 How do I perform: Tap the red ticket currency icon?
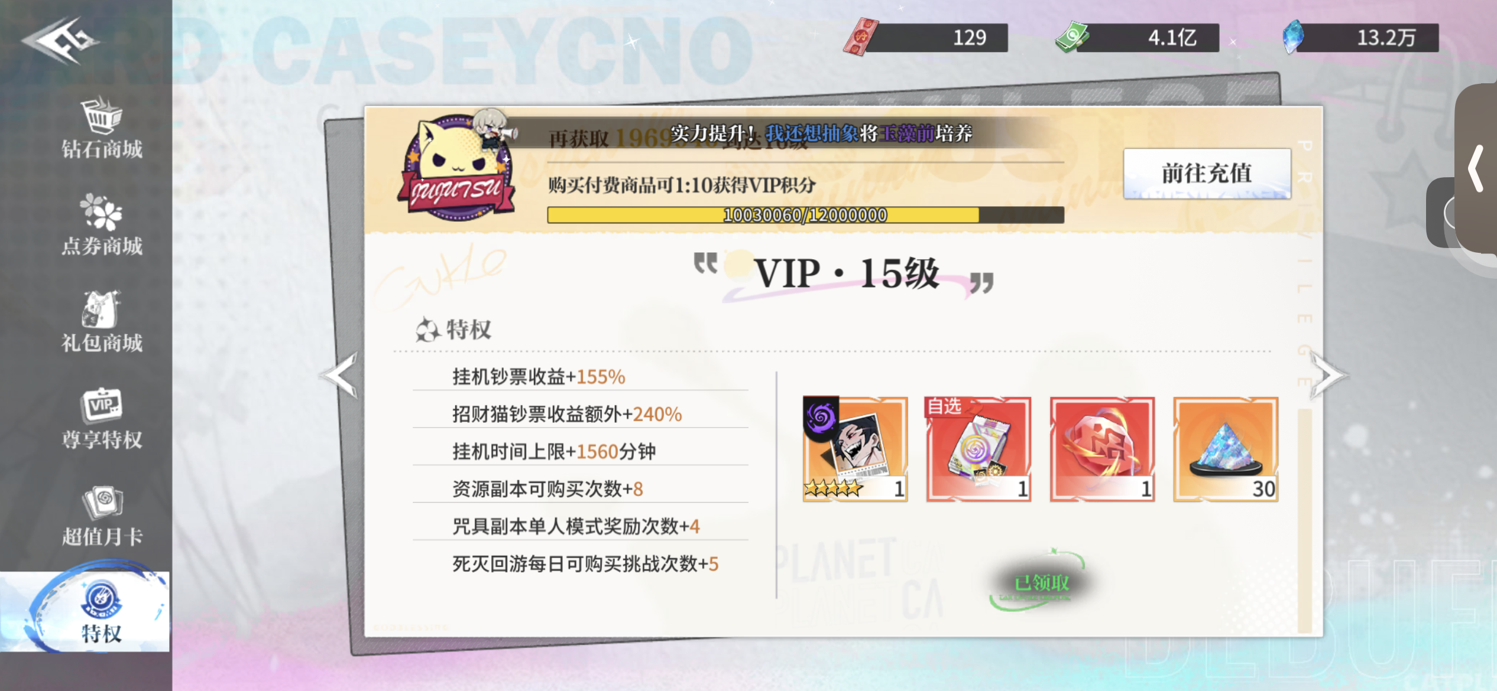pyautogui.click(x=860, y=37)
